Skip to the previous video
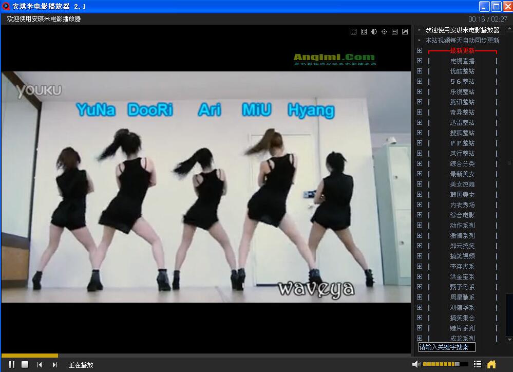 [x=40, y=364]
